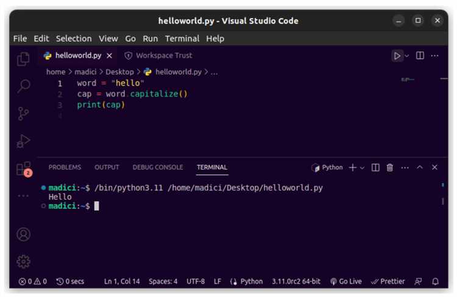Click line 1 of code in editor
The height and width of the screenshot is (297, 457).
coord(110,83)
